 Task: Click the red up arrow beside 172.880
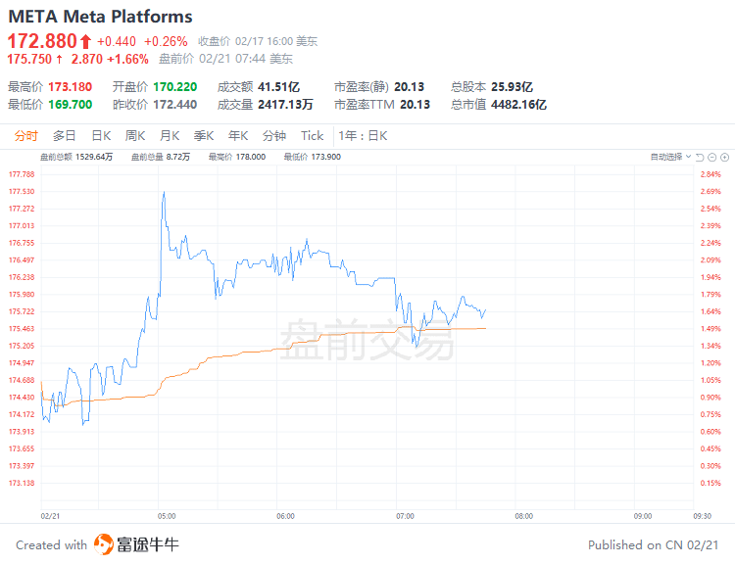pyautogui.click(x=85, y=41)
